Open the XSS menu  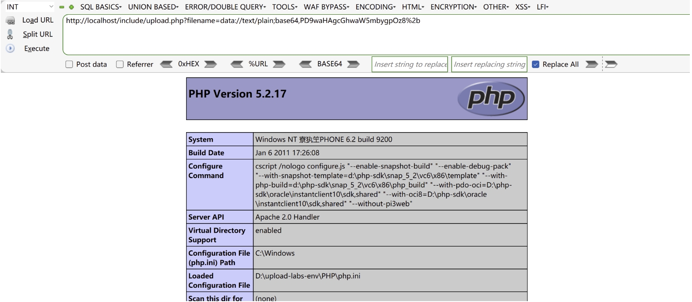tap(523, 7)
